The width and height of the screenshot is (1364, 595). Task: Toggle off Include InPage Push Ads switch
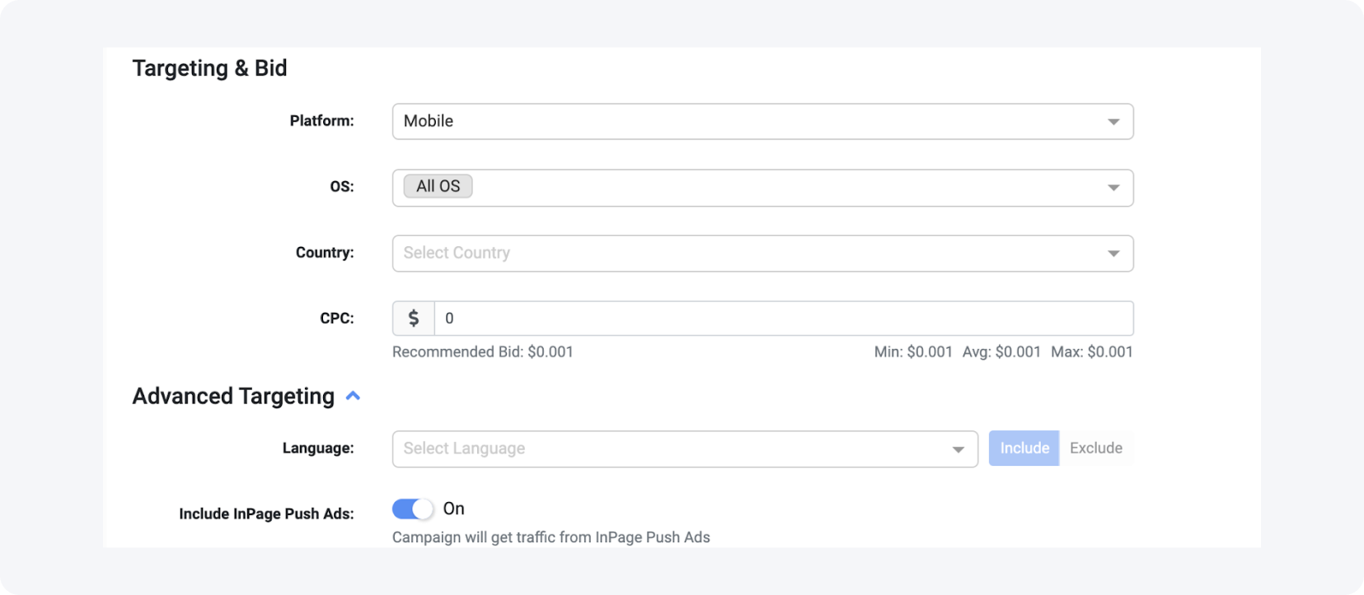coord(412,509)
